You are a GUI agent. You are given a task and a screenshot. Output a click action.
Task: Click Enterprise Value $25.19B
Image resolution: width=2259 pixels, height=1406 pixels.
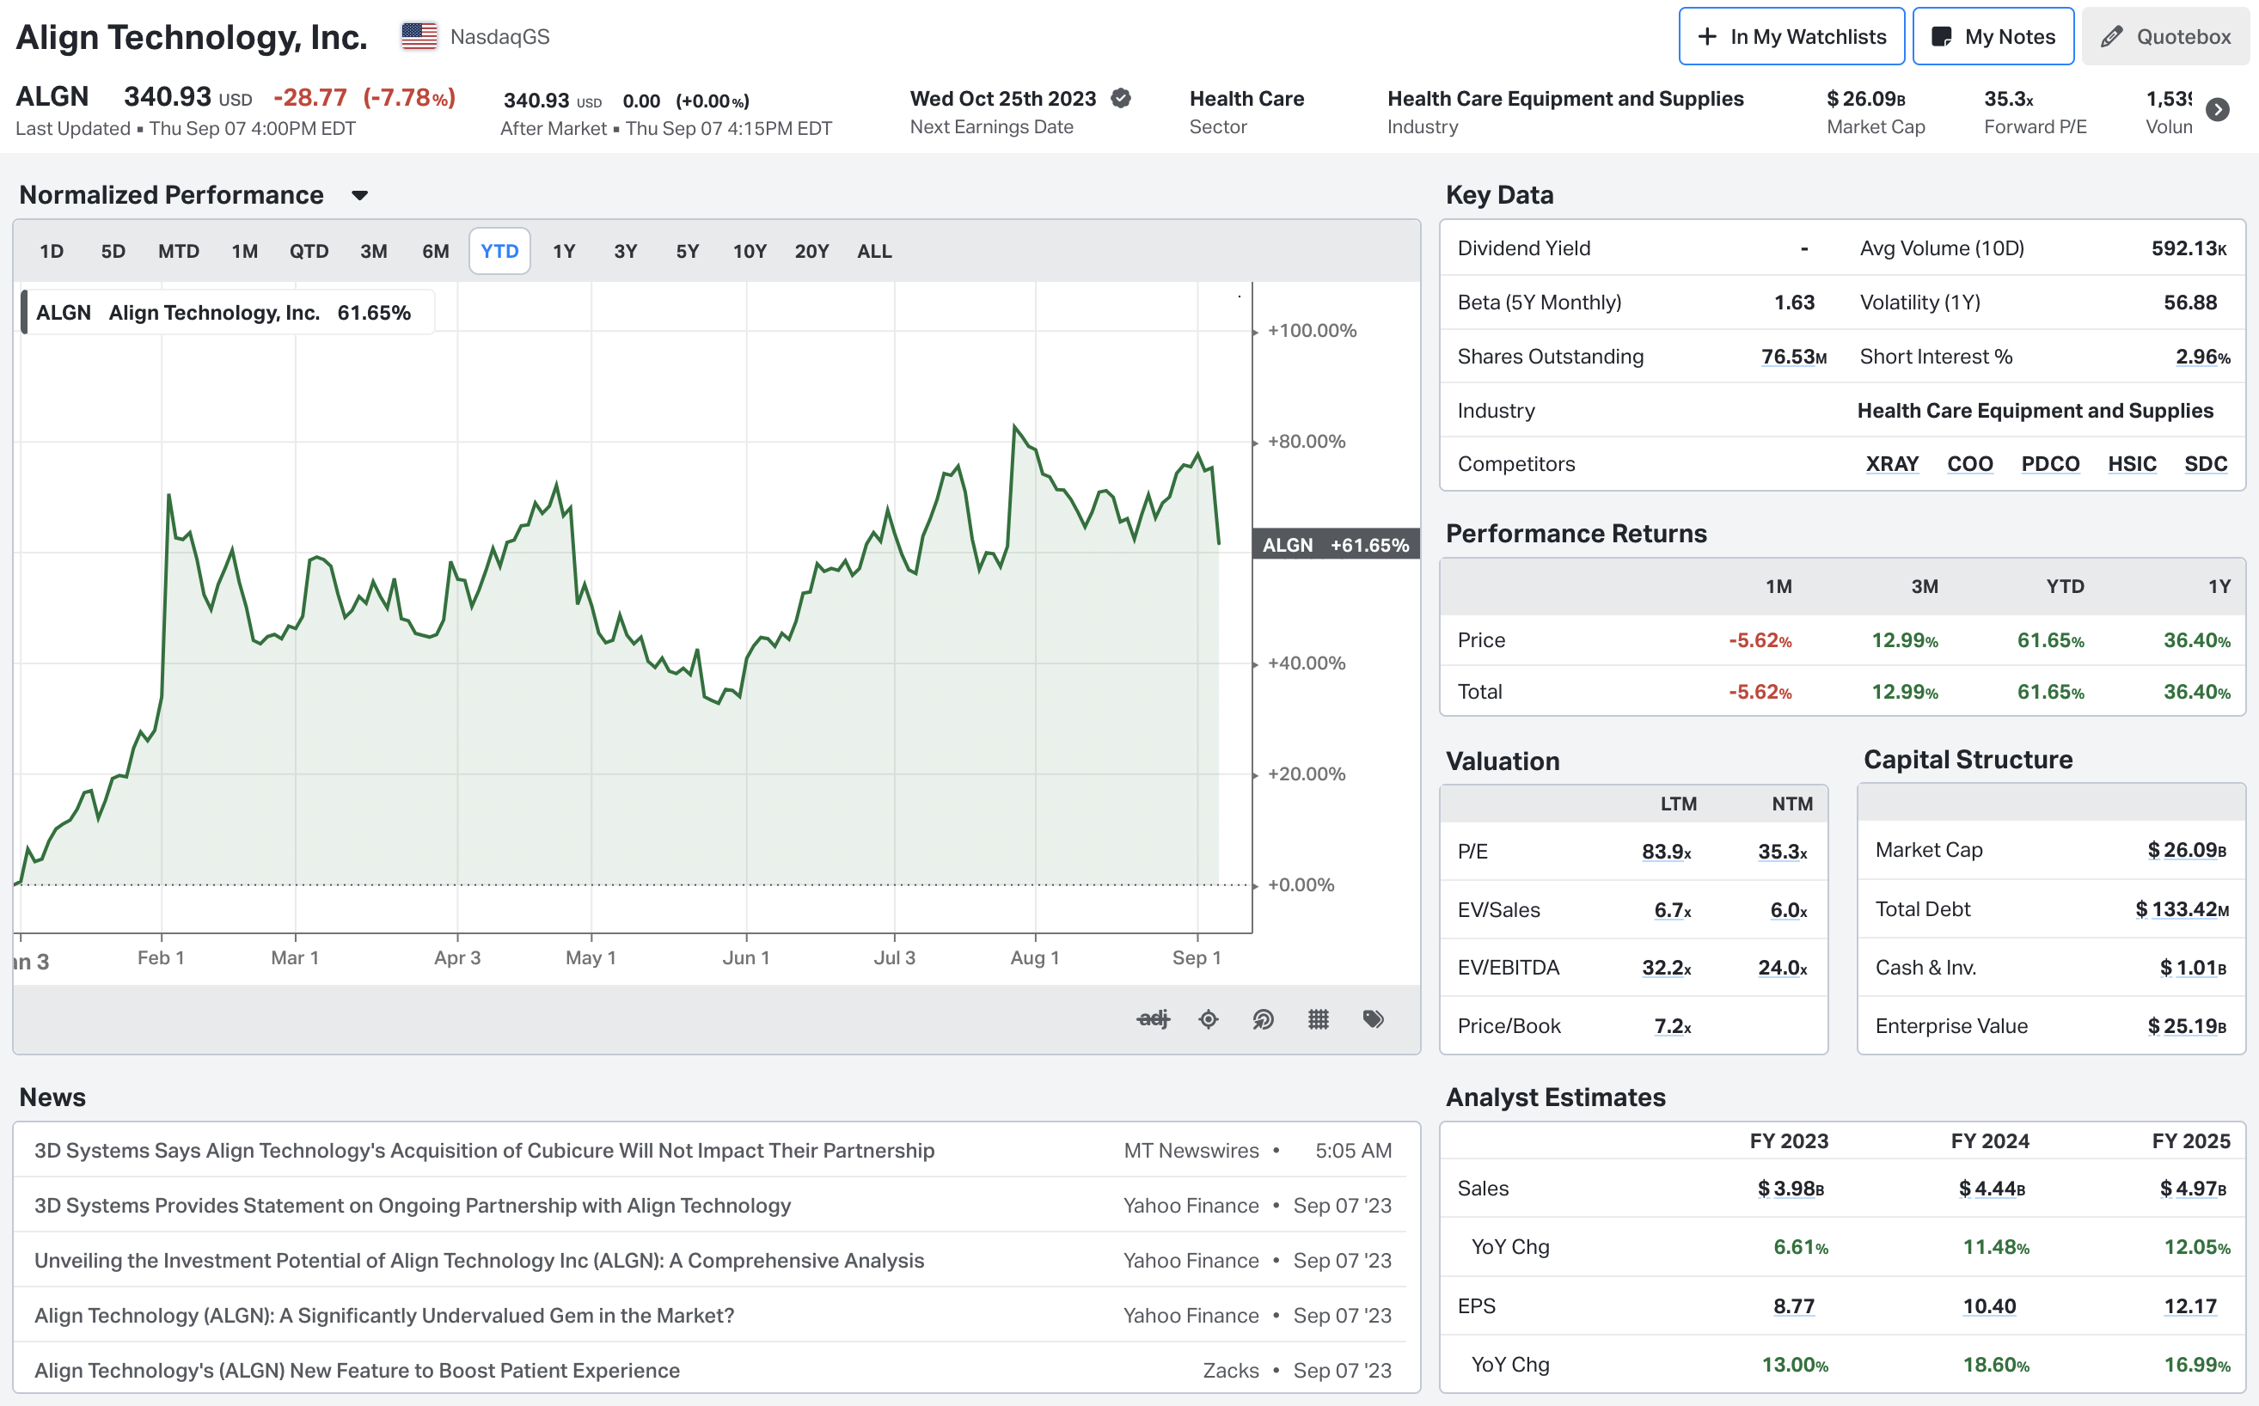click(2187, 1027)
